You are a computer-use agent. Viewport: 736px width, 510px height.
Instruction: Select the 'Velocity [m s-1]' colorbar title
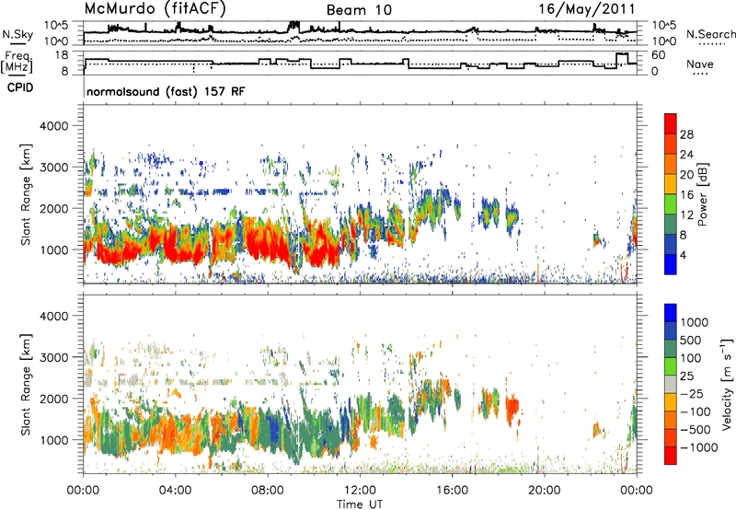click(x=727, y=384)
